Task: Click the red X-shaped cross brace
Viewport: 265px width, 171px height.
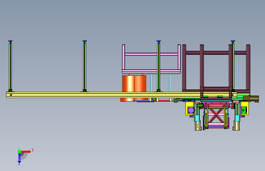Action: 216,115
